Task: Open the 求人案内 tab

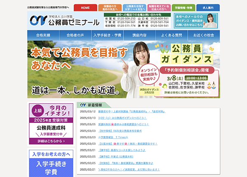Action: coord(208,7)
